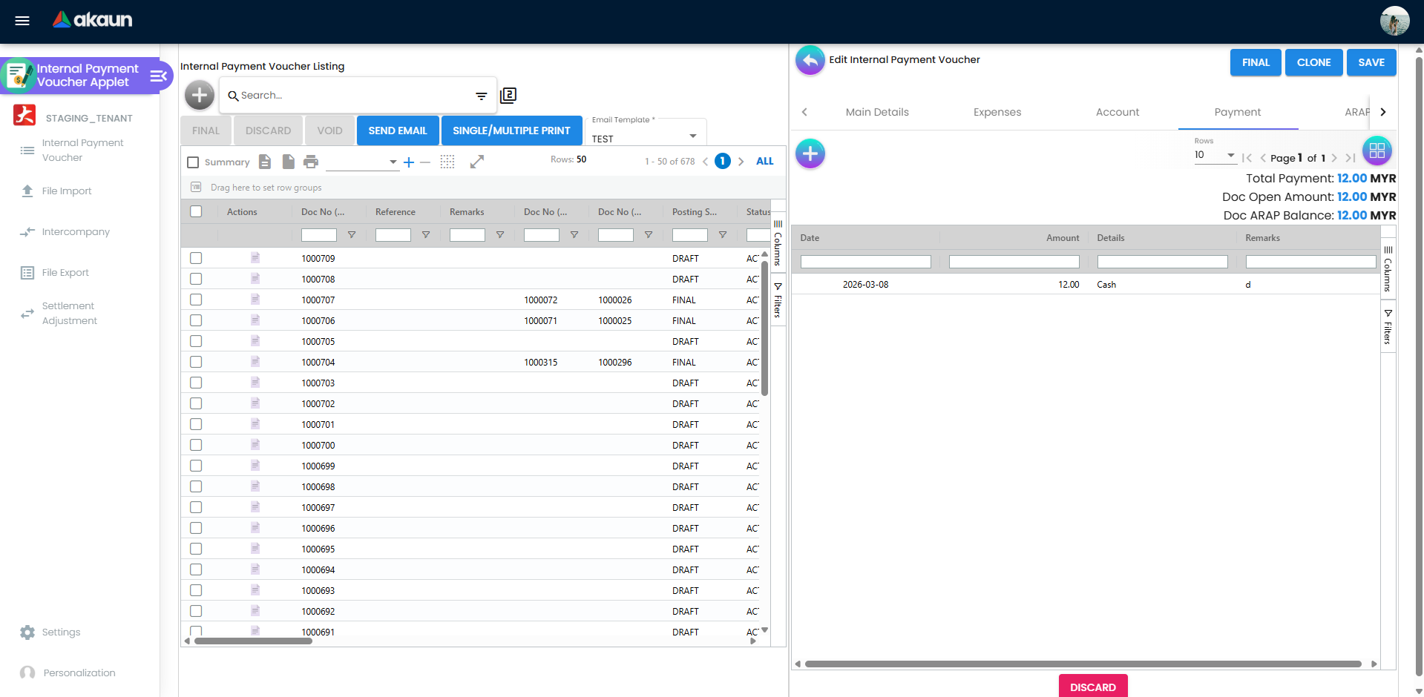Open the document view icon beside Summary
Screen dimensions: 1424x697
(x=265, y=161)
